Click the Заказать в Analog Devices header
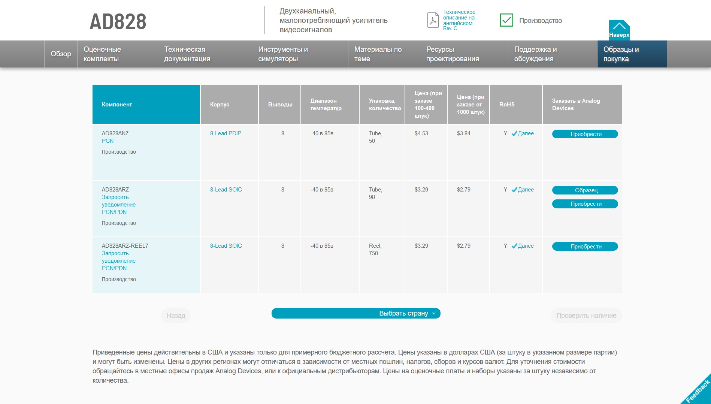711x404 pixels. click(582, 105)
